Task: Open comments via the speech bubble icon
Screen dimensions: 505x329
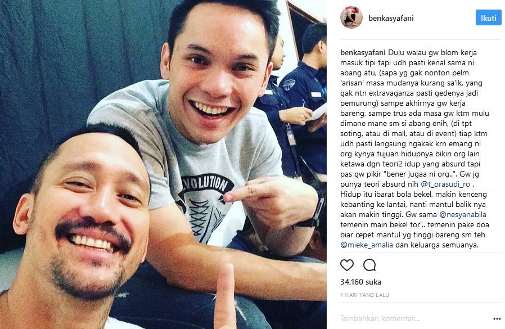Action: pyautogui.click(x=369, y=265)
